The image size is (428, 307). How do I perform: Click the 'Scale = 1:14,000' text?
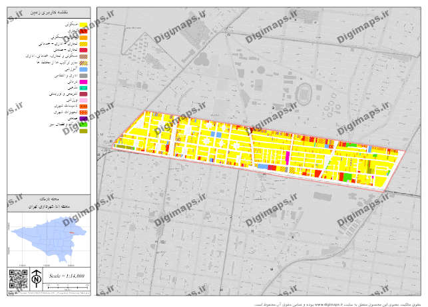pyautogui.click(x=67, y=276)
